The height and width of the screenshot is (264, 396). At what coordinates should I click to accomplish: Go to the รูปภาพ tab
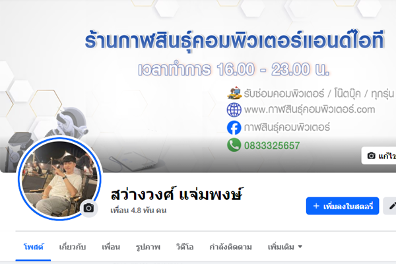[x=148, y=247]
